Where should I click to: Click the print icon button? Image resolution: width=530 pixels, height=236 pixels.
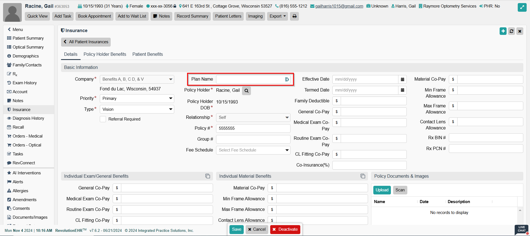294,16
